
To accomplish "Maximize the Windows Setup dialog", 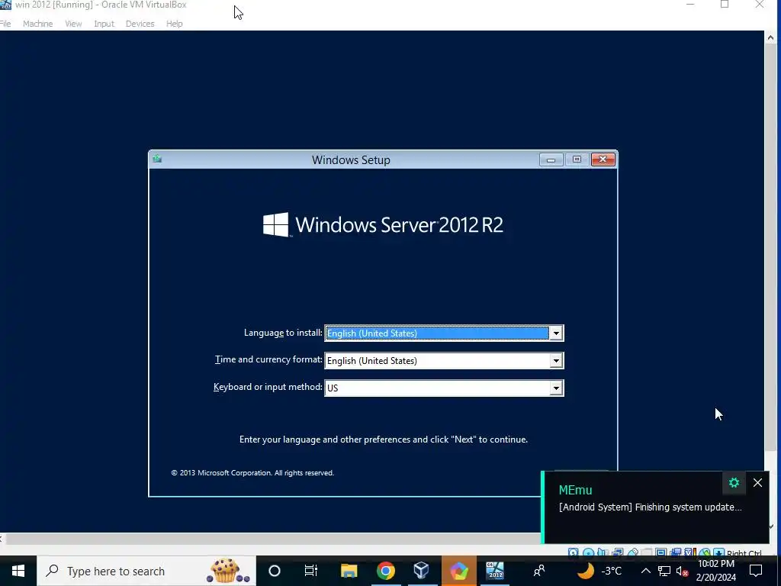I will [x=577, y=159].
